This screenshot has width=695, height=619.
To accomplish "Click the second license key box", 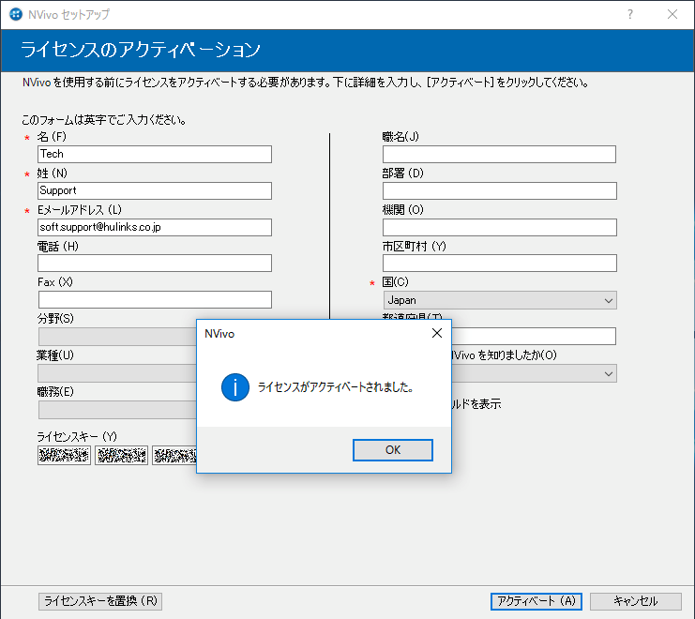I will click(x=121, y=456).
